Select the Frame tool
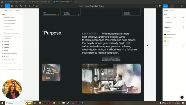 tap(12, 6)
